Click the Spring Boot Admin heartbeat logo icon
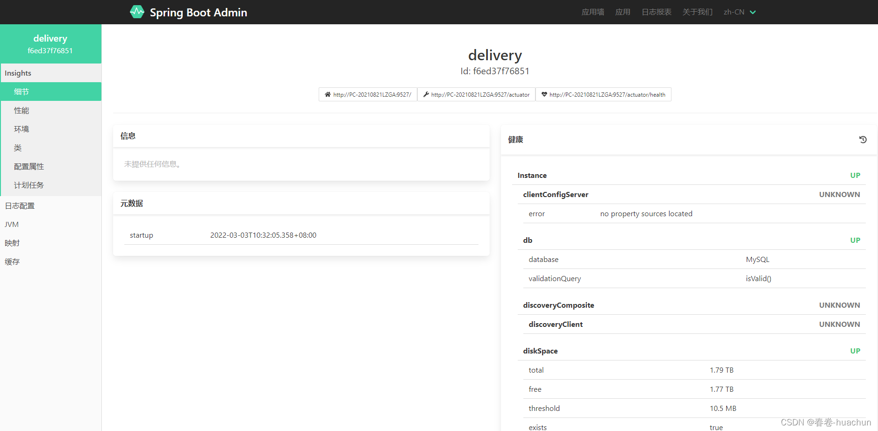 [137, 12]
